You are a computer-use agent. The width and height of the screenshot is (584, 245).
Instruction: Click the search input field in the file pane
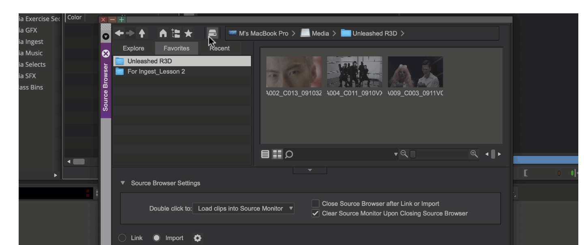343,154
